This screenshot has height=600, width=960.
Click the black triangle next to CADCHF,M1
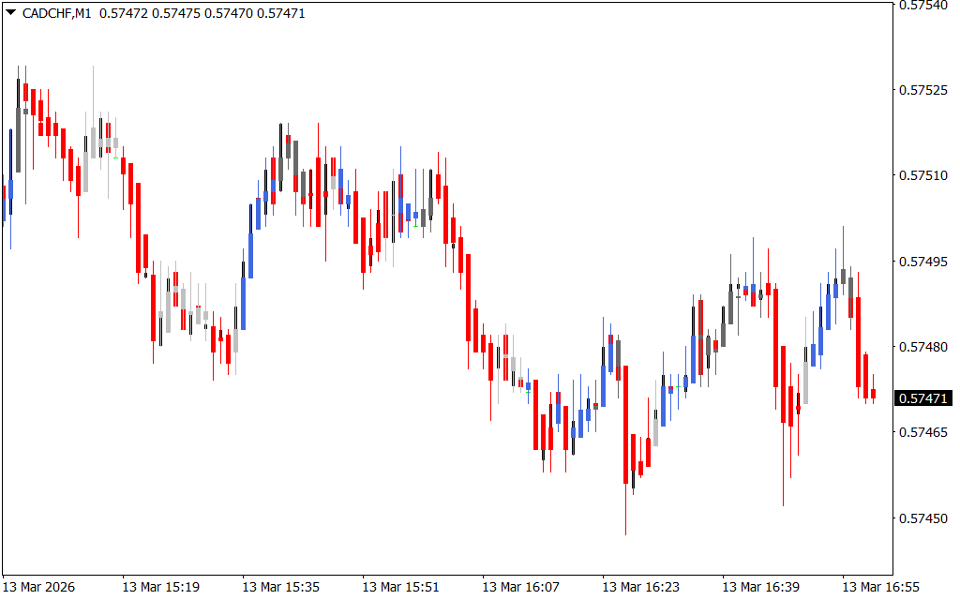click(10, 13)
